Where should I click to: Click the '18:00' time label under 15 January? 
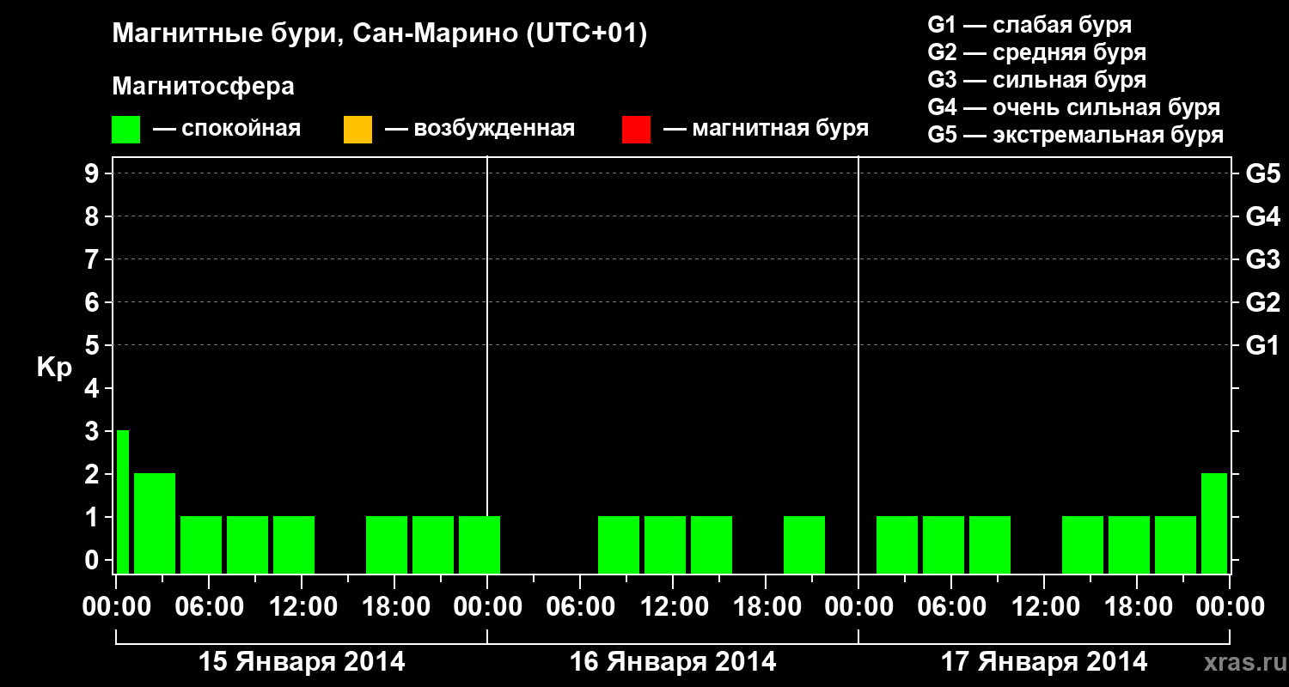(395, 606)
